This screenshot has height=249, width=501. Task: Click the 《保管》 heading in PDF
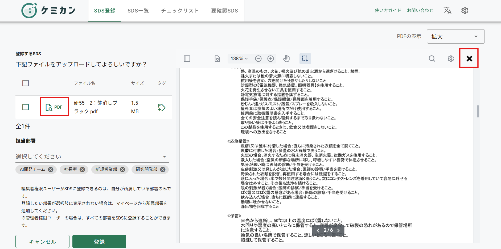pyautogui.click(x=234, y=216)
